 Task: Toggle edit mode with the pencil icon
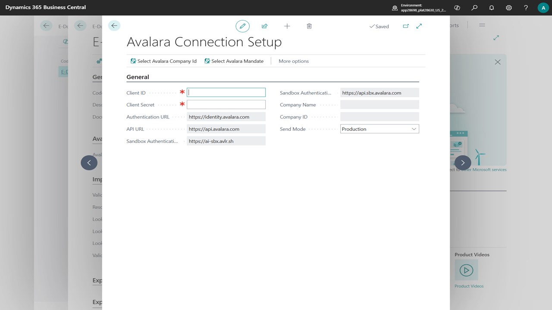pyautogui.click(x=242, y=26)
